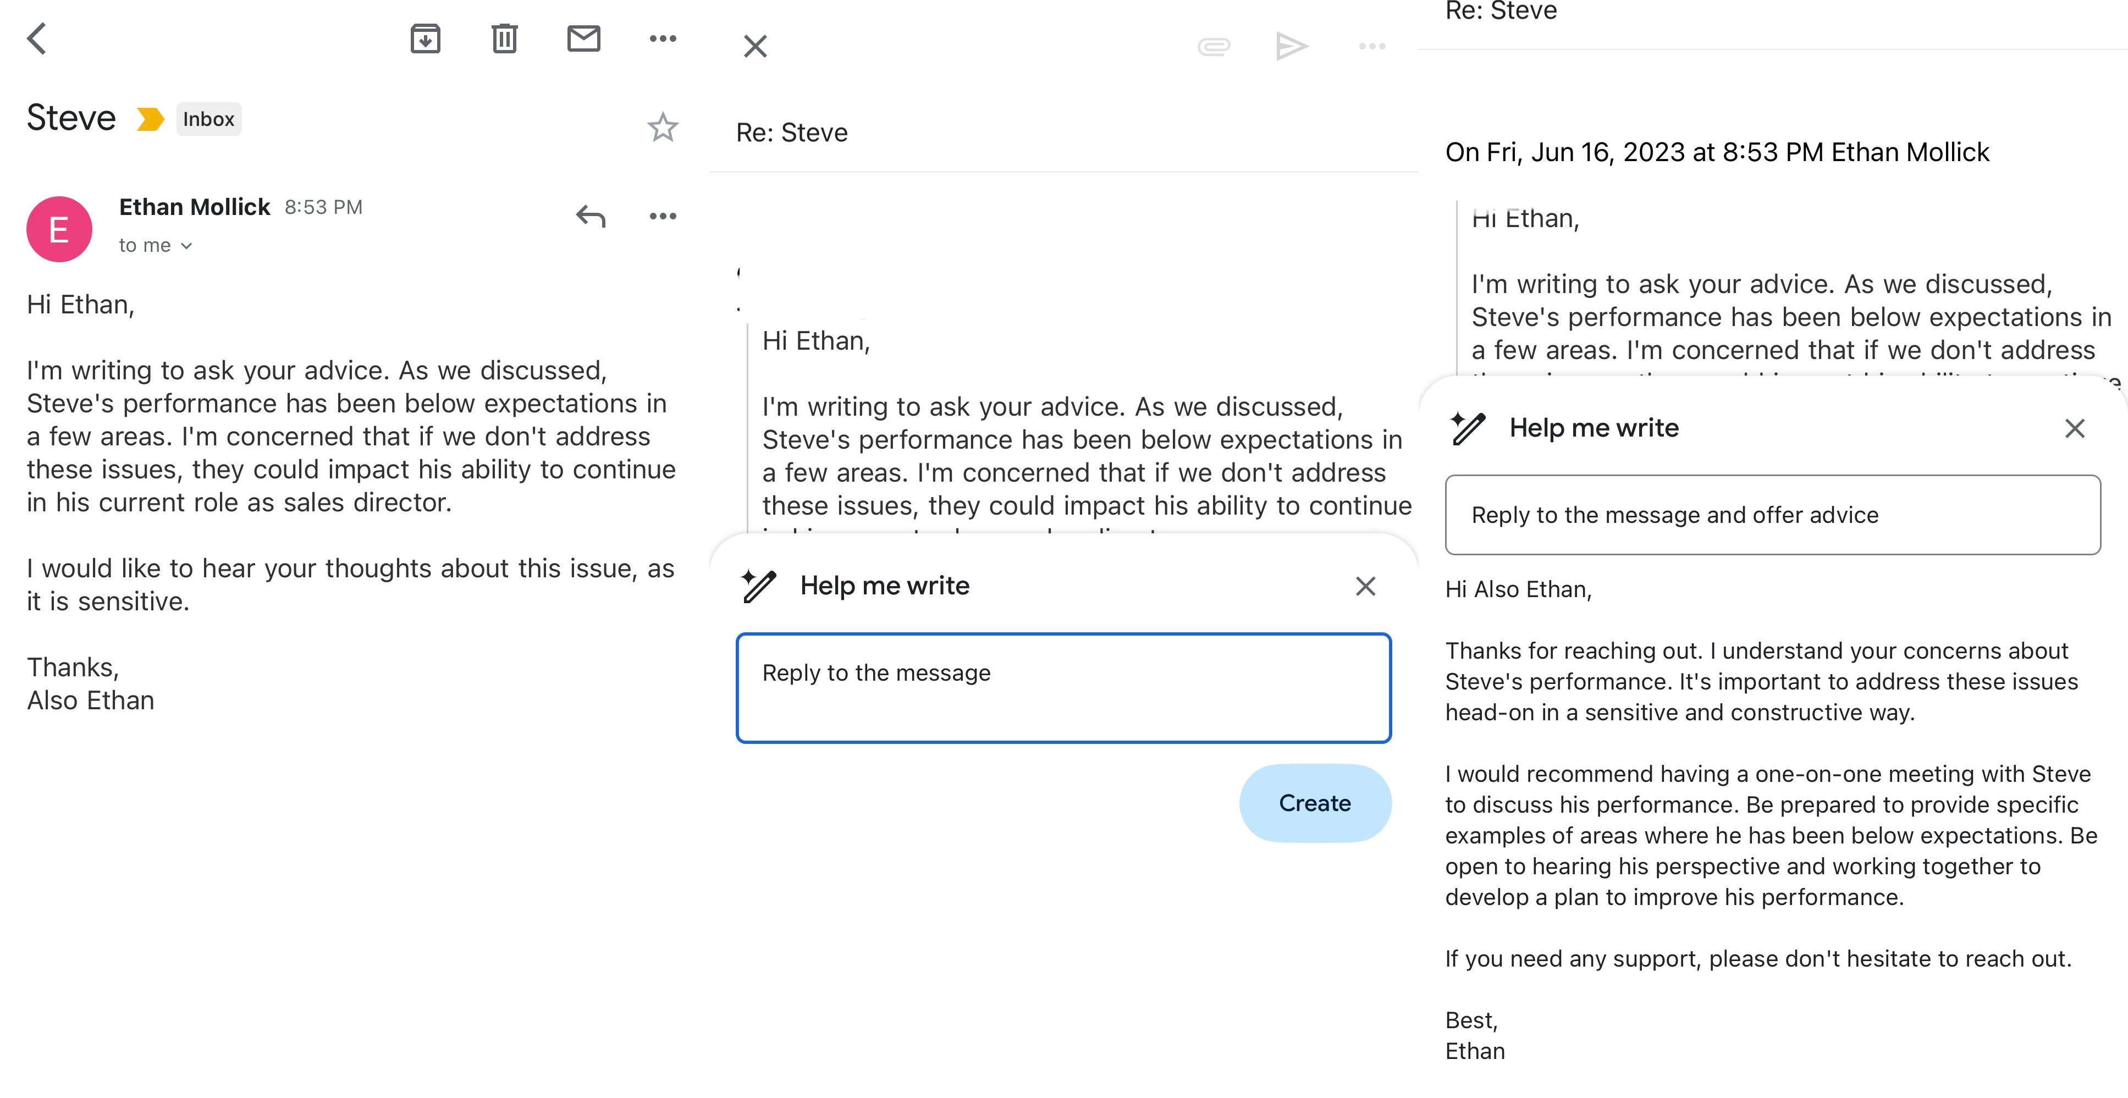
Task: Delete the email with the trash icon
Action: 504,38
